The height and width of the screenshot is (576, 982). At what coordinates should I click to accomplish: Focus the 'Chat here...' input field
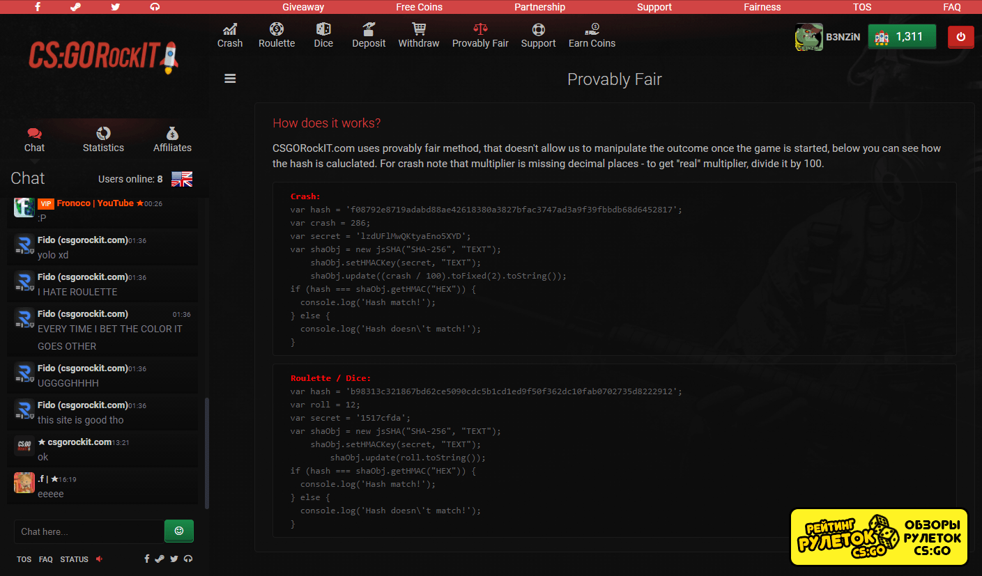[x=89, y=531]
